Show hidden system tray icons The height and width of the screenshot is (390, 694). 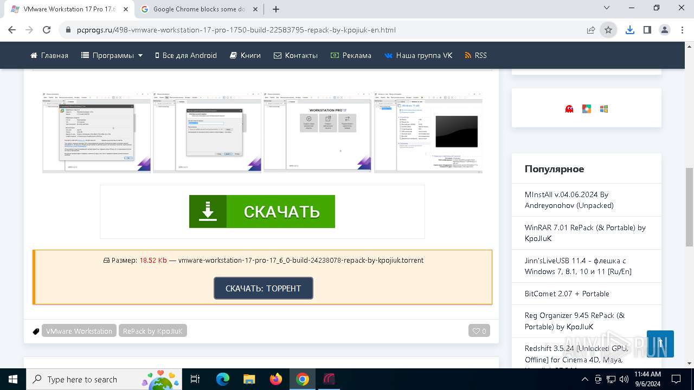tap(584, 379)
